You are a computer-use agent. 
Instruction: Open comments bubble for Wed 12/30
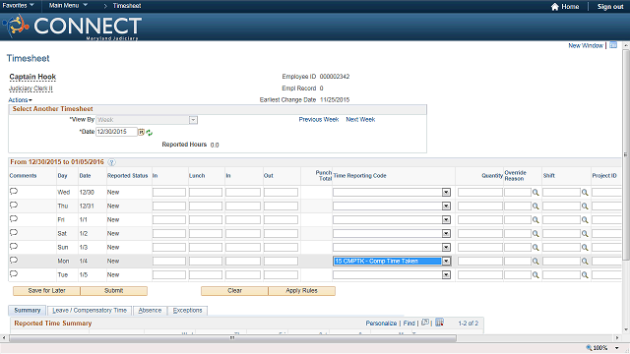point(14,192)
